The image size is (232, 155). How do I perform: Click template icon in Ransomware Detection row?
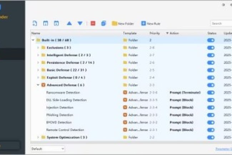[125, 92]
